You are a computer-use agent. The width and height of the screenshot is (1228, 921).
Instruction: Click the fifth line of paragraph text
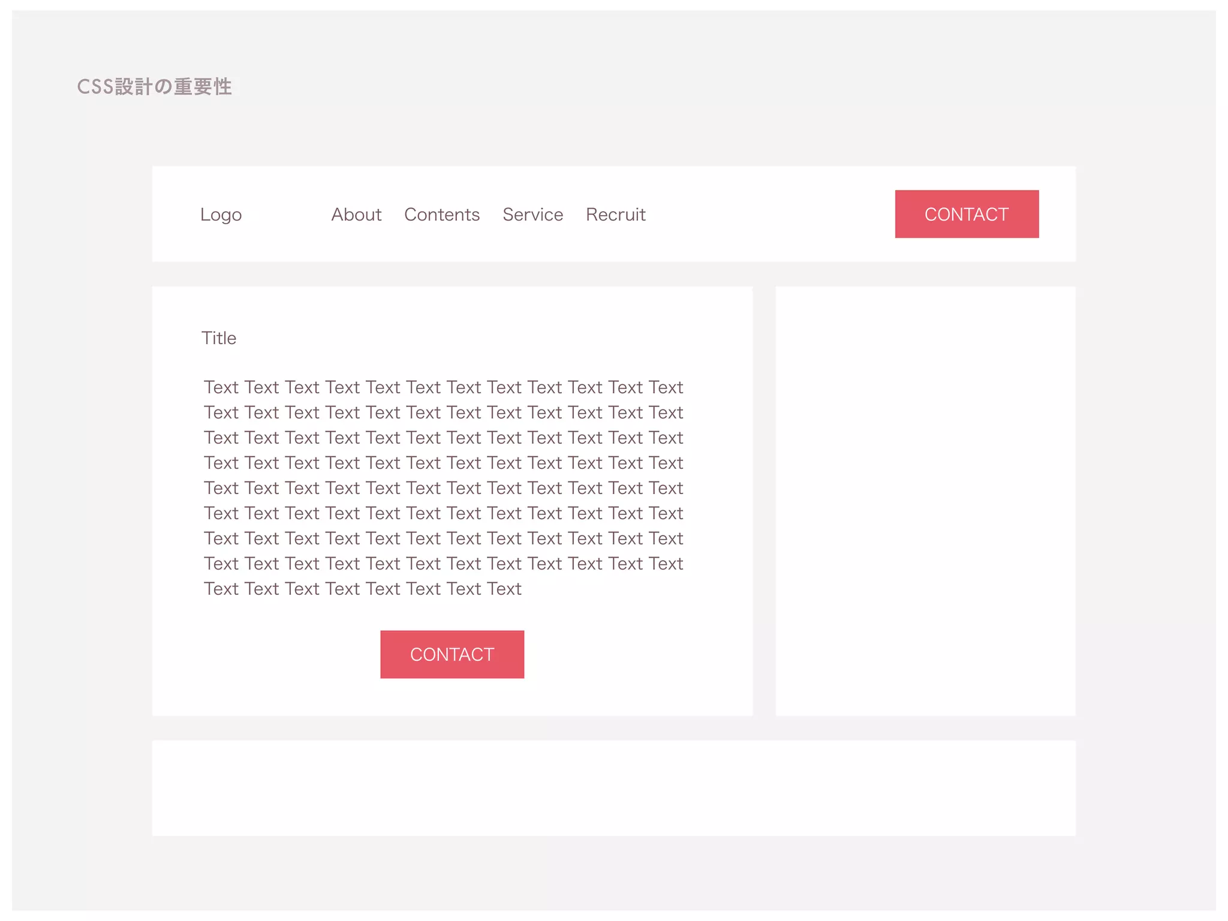point(443,488)
